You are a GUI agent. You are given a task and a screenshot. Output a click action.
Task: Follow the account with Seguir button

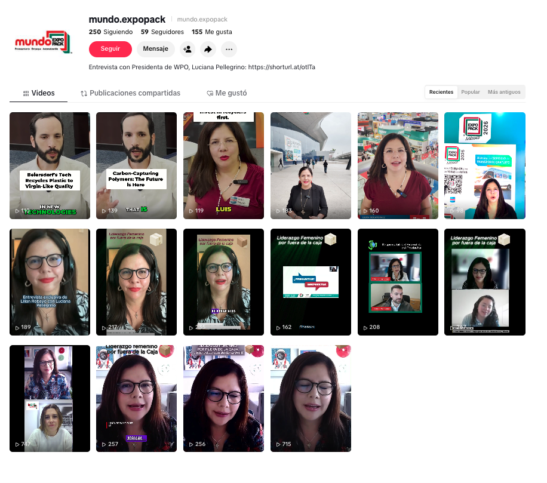(x=110, y=49)
